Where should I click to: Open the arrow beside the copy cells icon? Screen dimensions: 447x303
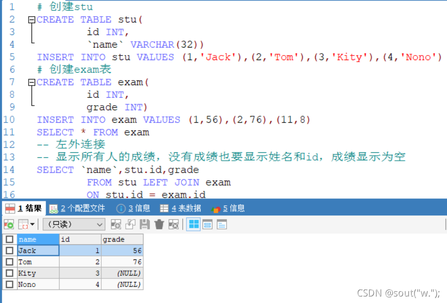coord(33,224)
